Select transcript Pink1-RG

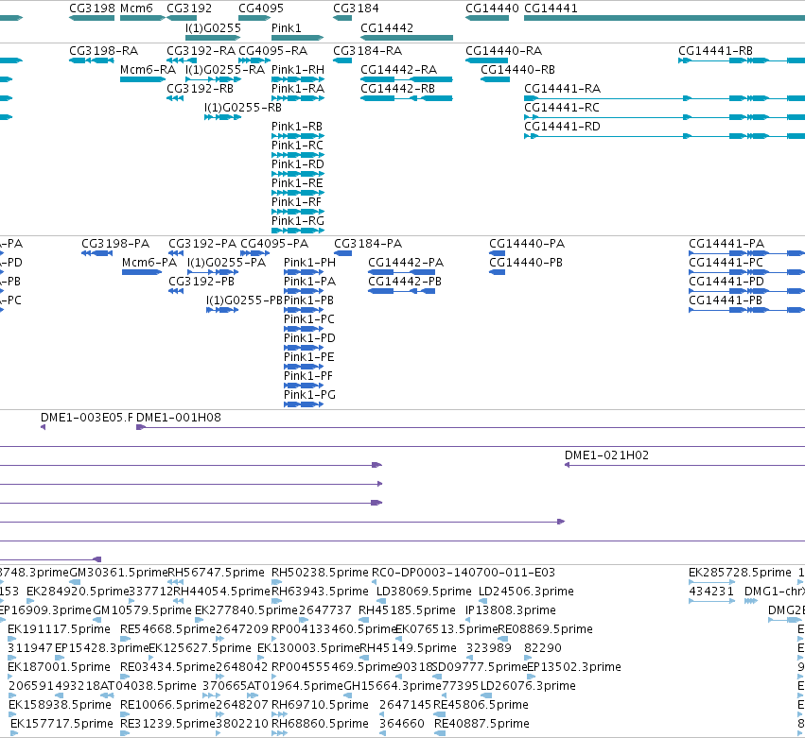point(298,220)
